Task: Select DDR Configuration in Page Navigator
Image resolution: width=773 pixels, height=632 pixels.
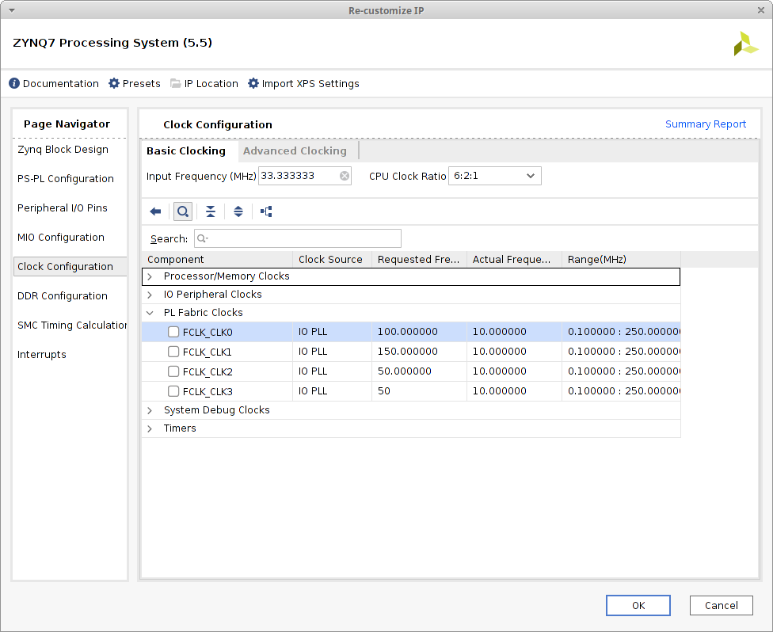Action: pyautogui.click(x=63, y=296)
